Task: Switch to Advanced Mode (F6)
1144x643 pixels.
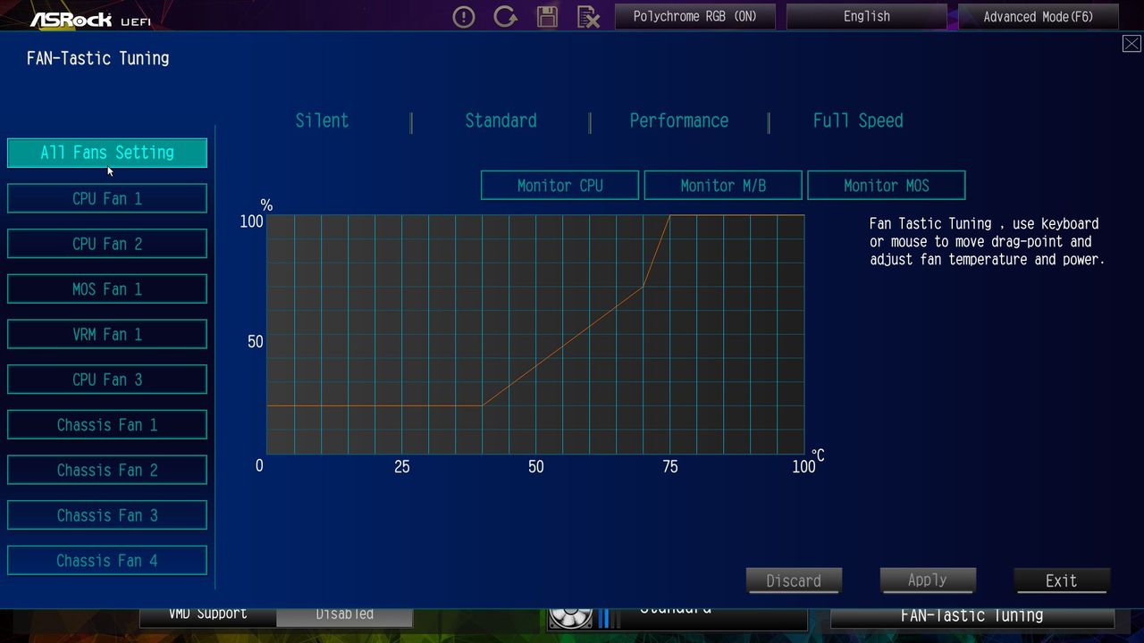Action: [1038, 16]
